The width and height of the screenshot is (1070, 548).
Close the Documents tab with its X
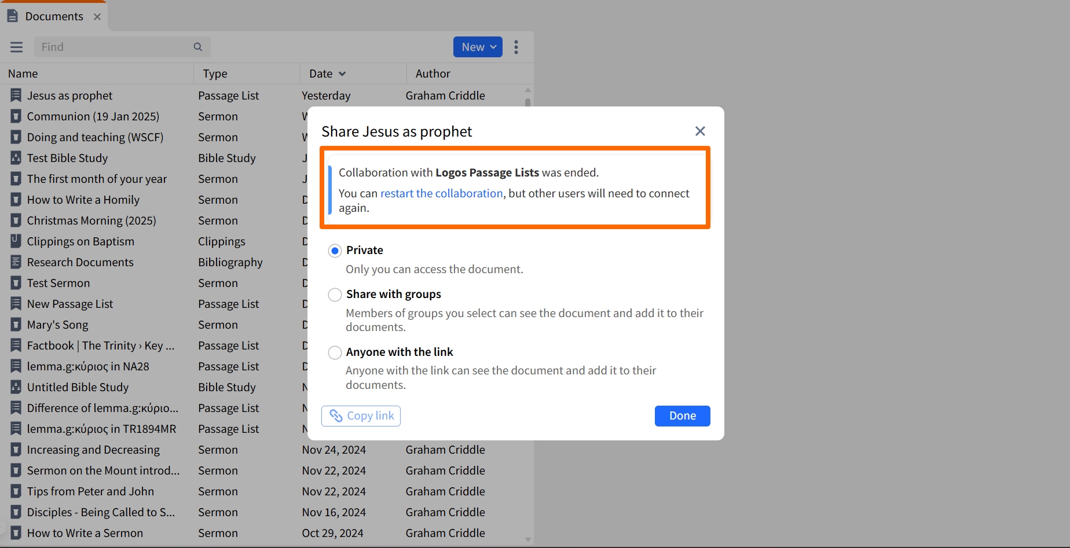pos(97,17)
